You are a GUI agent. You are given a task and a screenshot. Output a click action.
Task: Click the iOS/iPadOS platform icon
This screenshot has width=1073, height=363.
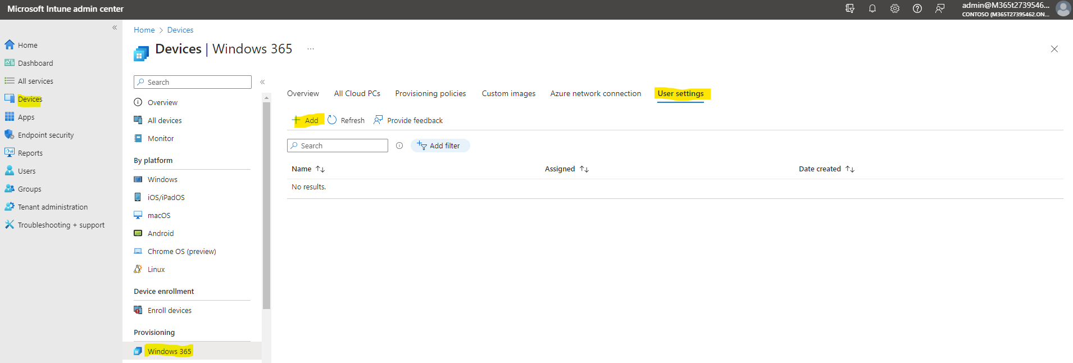pyautogui.click(x=138, y=197)
